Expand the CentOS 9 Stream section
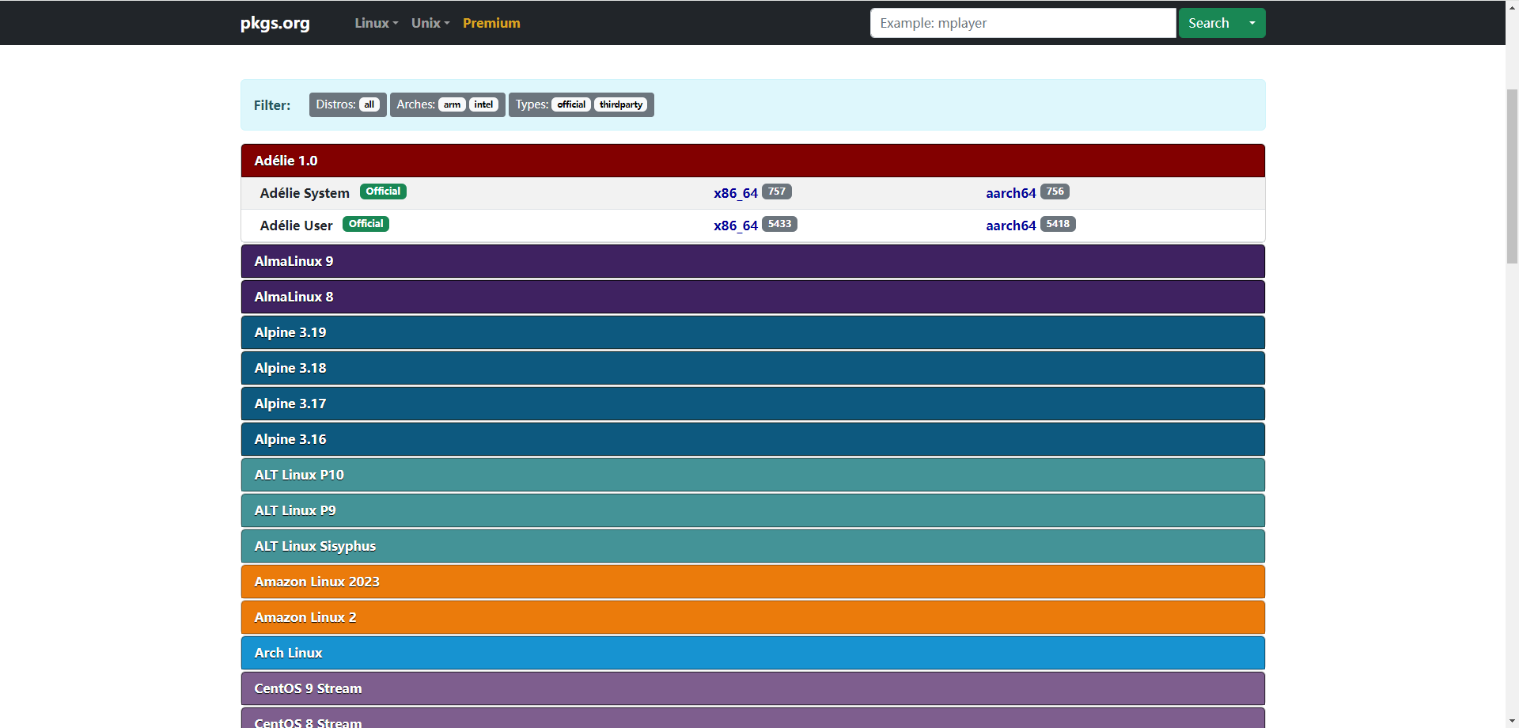The image size is (1519, 728). pyautogui.click(x=752, y=688)
